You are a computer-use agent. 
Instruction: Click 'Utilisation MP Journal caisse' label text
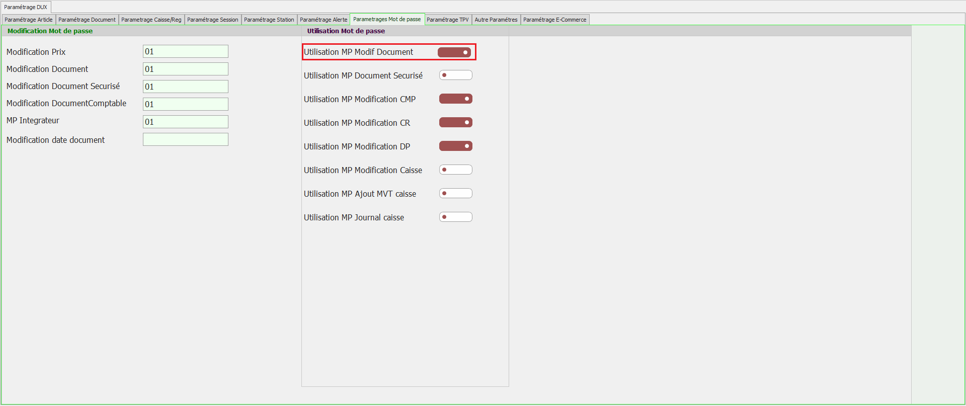[354, 217]
